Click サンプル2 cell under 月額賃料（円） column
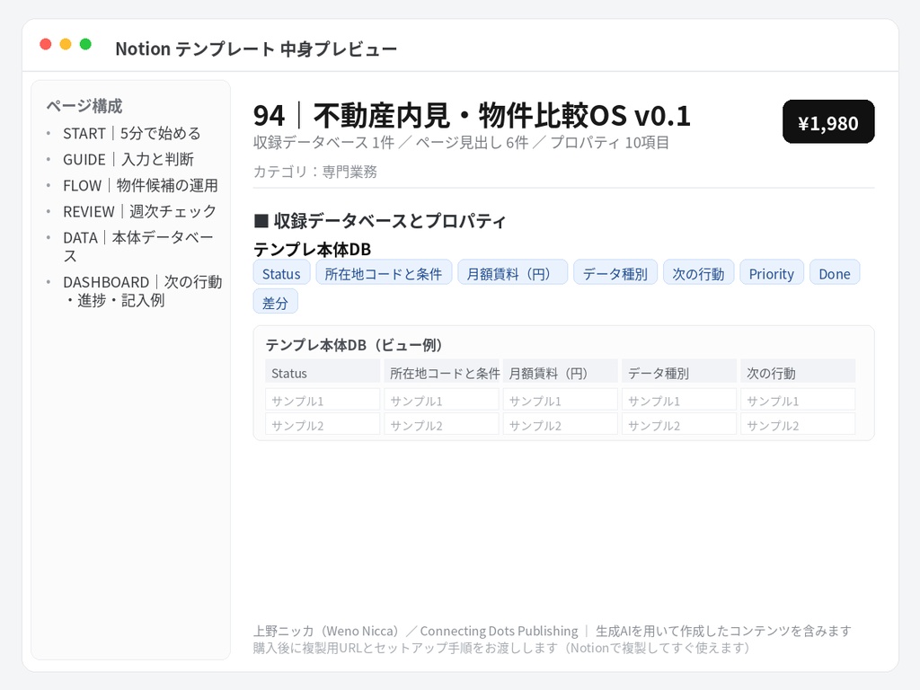Viewport: 920px width, 690px height. point(561,425)
